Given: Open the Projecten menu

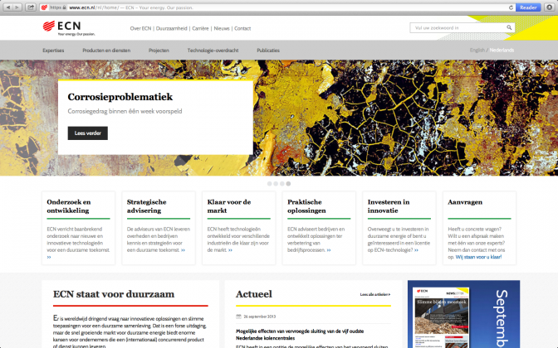Looking at the screenshot, I should 159,51.
